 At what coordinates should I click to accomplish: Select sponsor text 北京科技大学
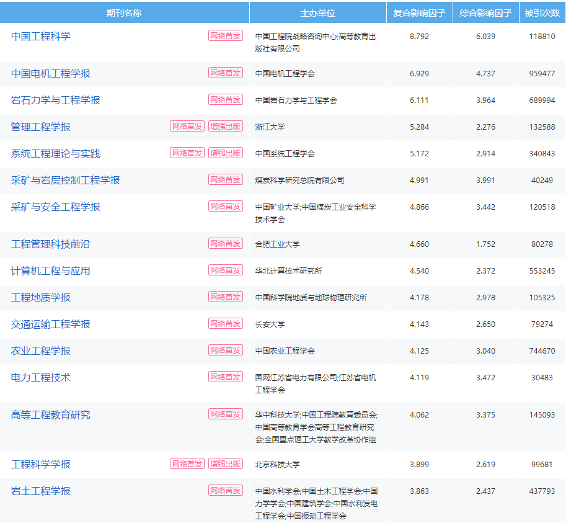278,464
